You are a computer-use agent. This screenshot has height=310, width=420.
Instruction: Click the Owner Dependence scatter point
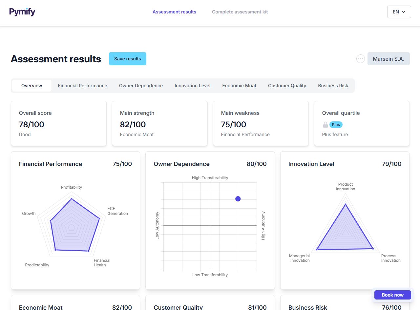click(238, 199)
